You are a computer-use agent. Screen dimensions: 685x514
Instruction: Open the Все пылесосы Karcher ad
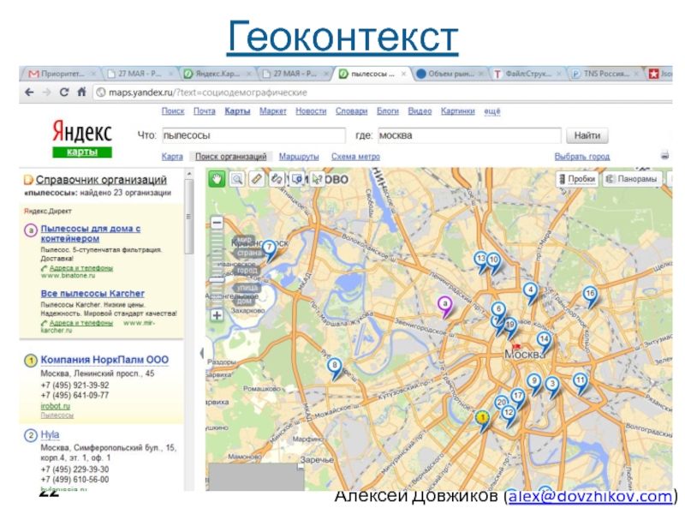[92, 293]
